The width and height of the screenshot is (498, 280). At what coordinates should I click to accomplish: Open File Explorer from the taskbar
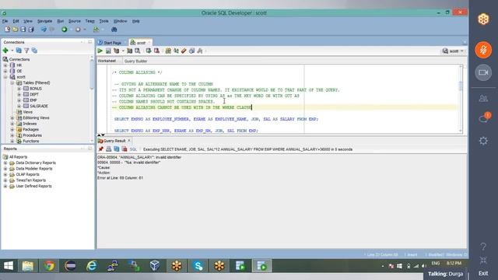28,266
